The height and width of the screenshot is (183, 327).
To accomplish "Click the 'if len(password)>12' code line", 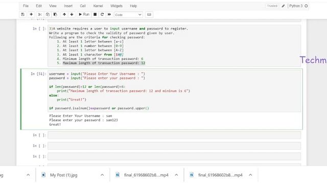I will [x=87, y=87].
